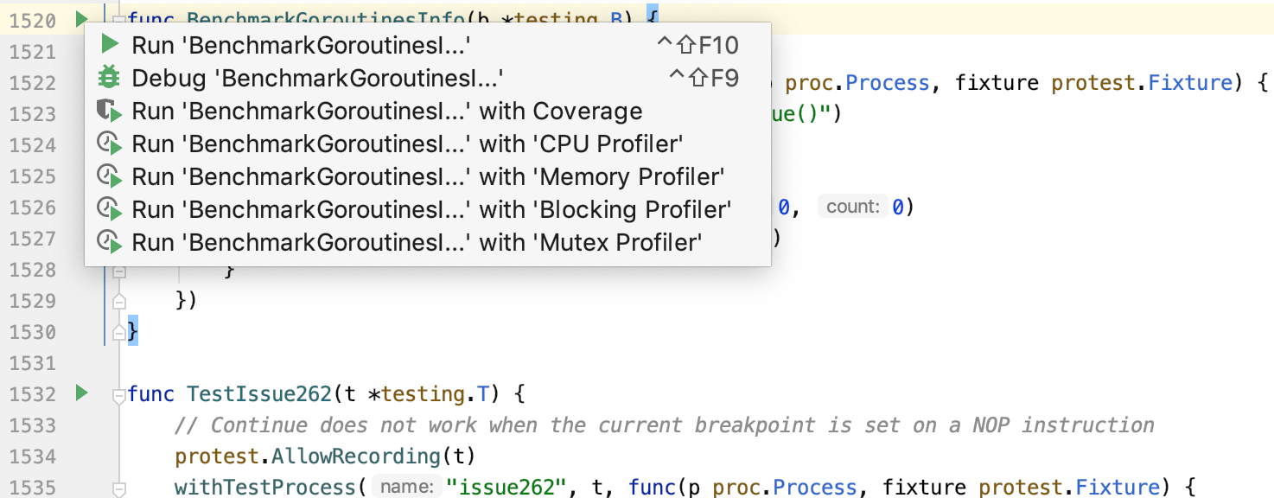
Task: Select the Blocking Profiler icon
Action: tap(109, 208)
